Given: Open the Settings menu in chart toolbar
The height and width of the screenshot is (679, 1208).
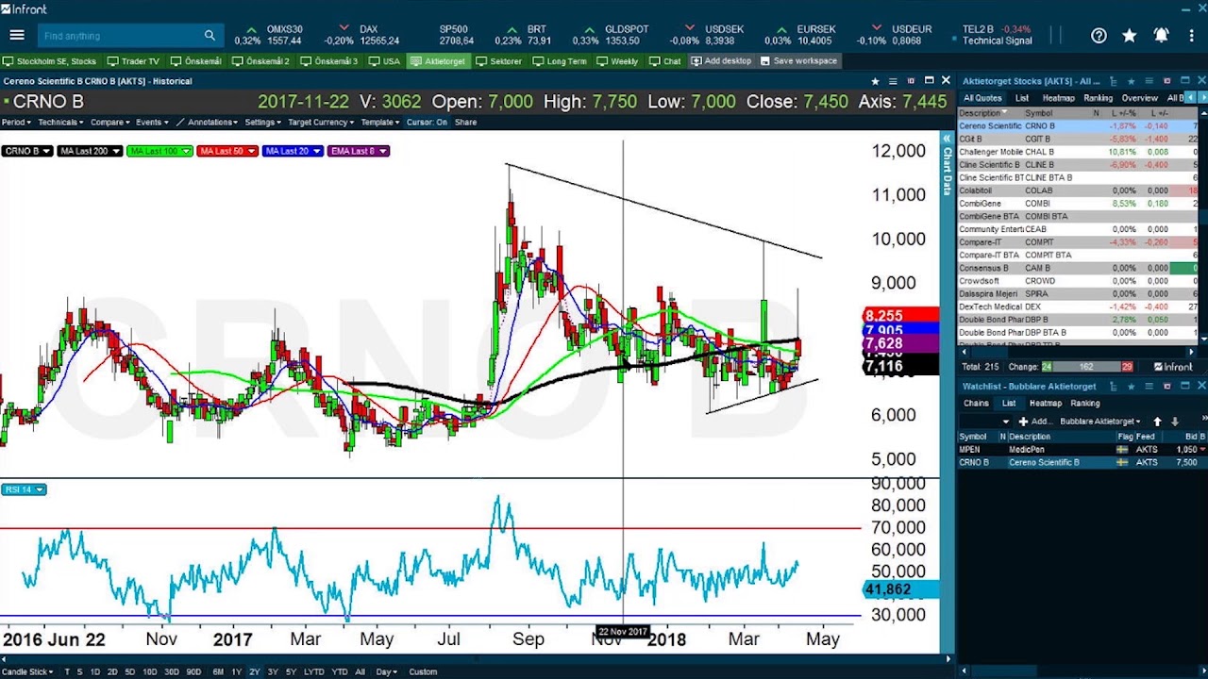Looking at the screenshot, I should pyautogui.click(x=262, y=122).
